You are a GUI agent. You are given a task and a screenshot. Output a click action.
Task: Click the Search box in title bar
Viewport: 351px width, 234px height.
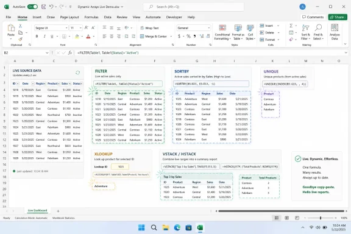pyautogui.click(x=194, y=7)
